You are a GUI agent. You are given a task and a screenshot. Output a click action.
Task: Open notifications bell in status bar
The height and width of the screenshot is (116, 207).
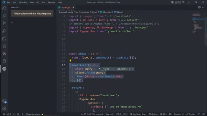(x=203, y=114)
